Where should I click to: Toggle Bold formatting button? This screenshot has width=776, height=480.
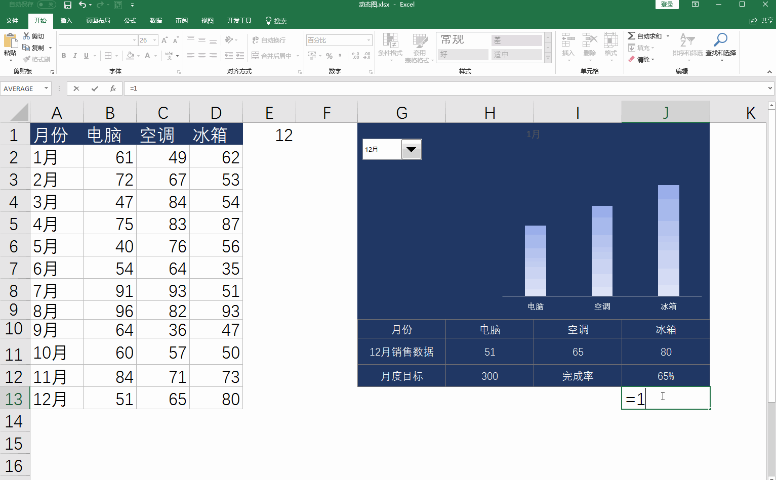(x=64, y=56)
